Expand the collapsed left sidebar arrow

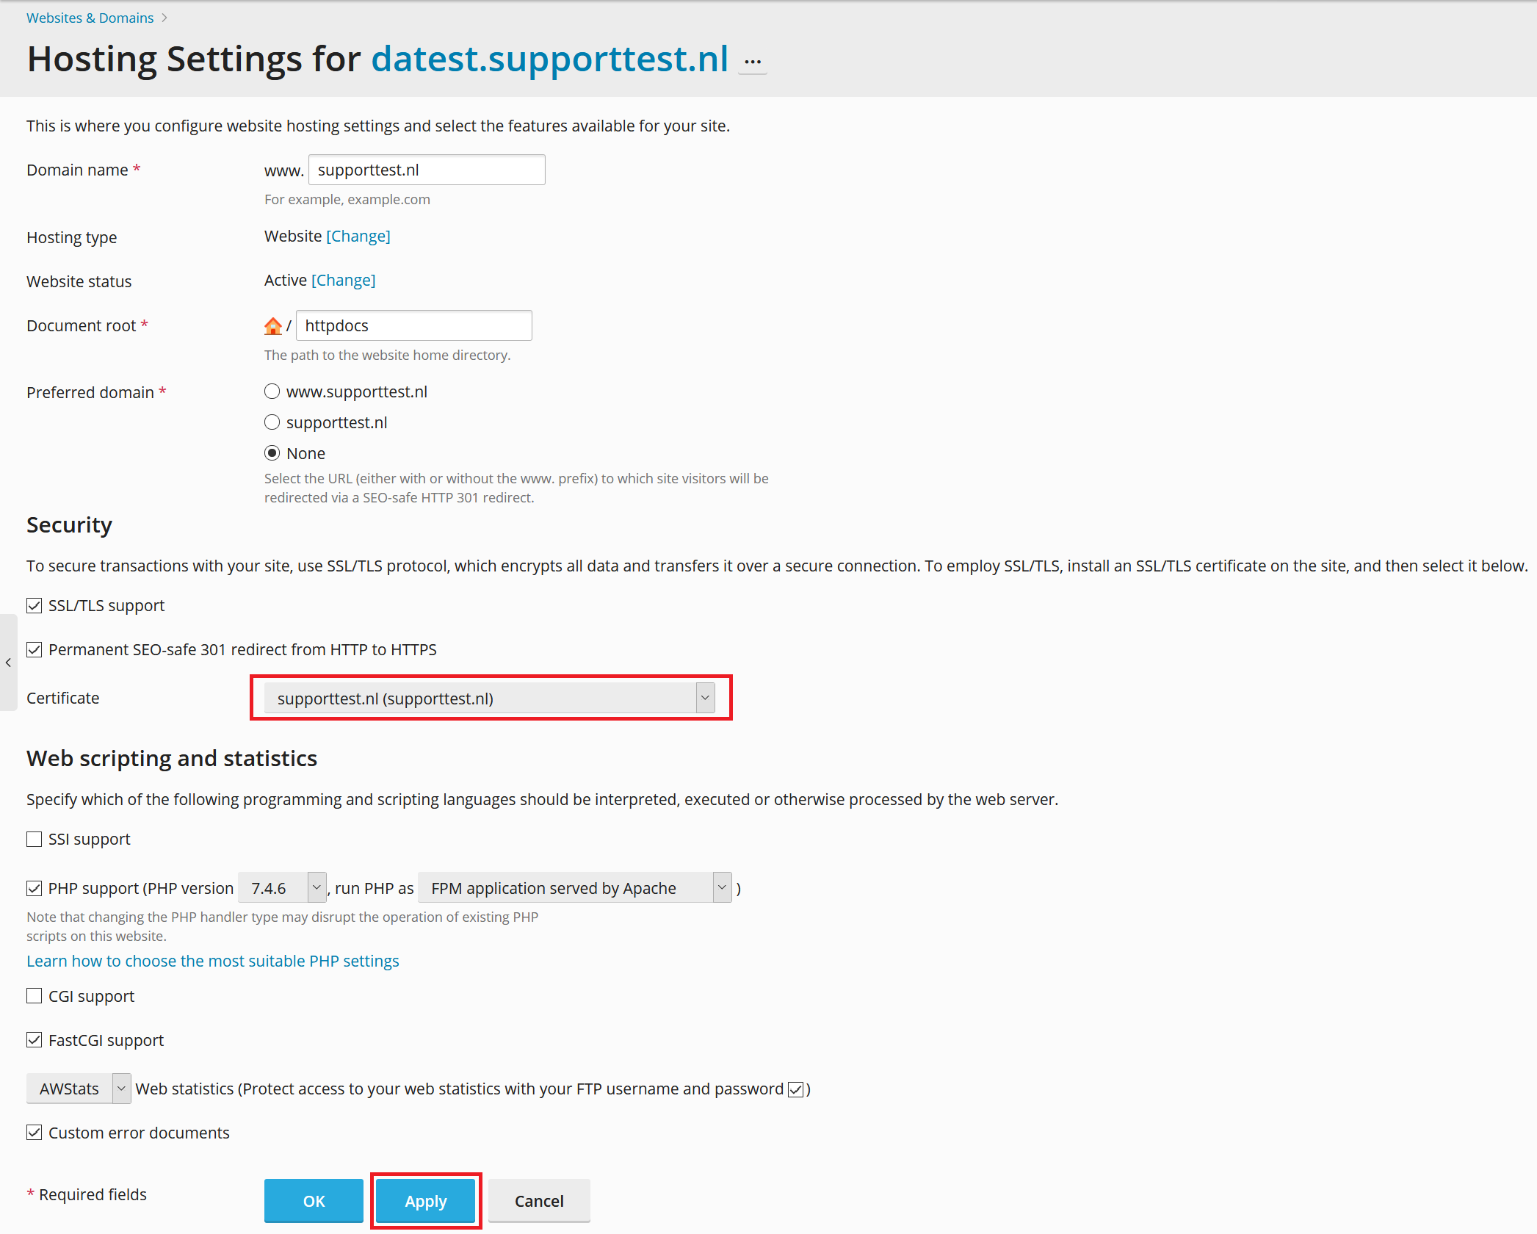point(8,663)
